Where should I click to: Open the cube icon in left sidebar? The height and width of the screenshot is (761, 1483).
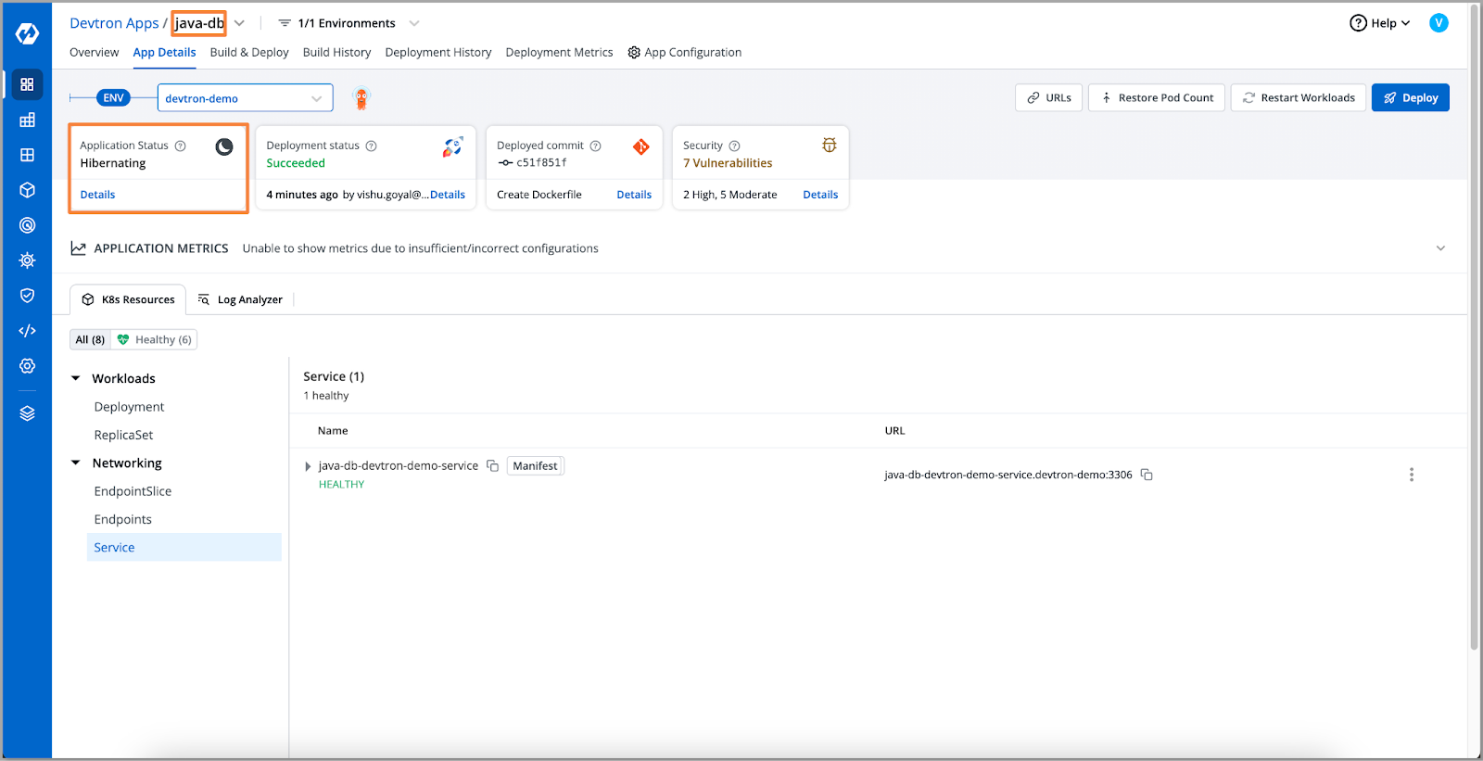pyautogui.click(x=27, y=190)
